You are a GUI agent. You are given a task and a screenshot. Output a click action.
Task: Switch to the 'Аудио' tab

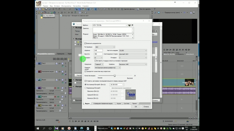119,103
